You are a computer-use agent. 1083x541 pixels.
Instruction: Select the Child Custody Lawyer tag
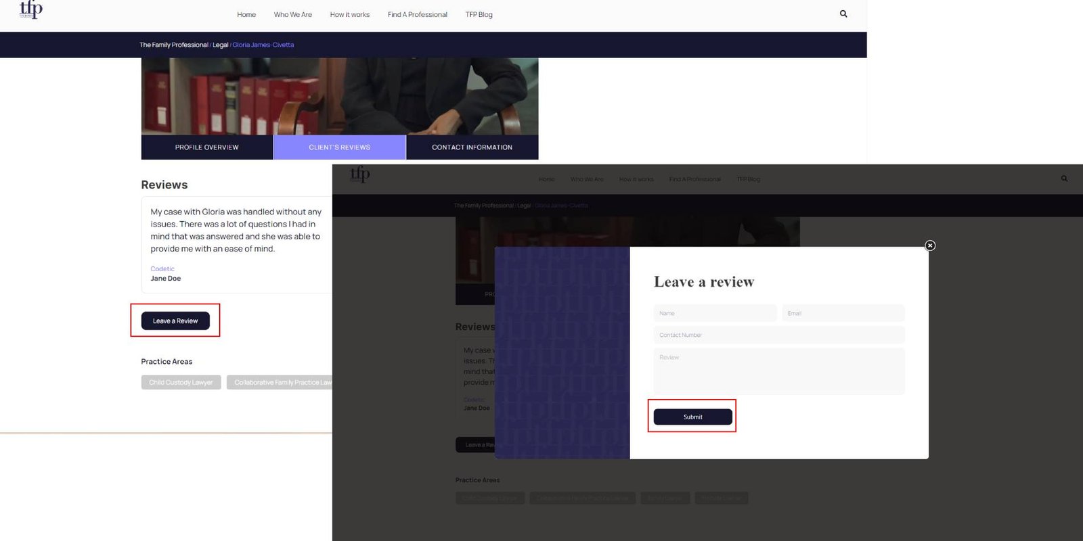(x=181, y=383)
